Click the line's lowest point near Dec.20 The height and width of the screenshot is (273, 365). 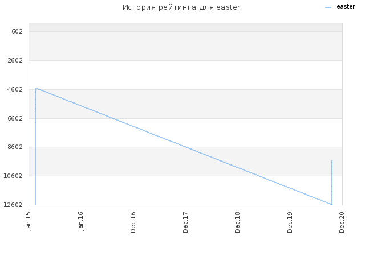[332, 205]
